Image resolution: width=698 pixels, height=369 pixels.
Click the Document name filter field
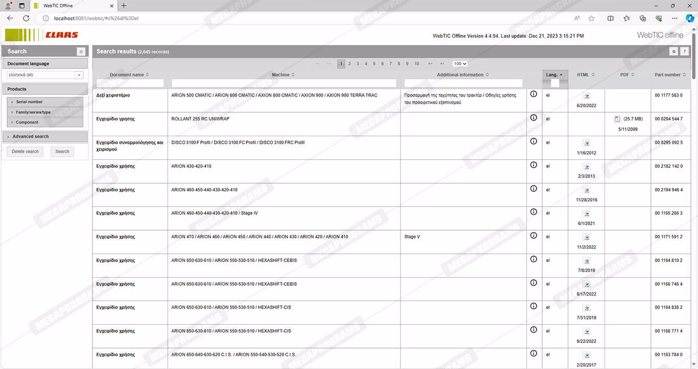click(130, 83)
